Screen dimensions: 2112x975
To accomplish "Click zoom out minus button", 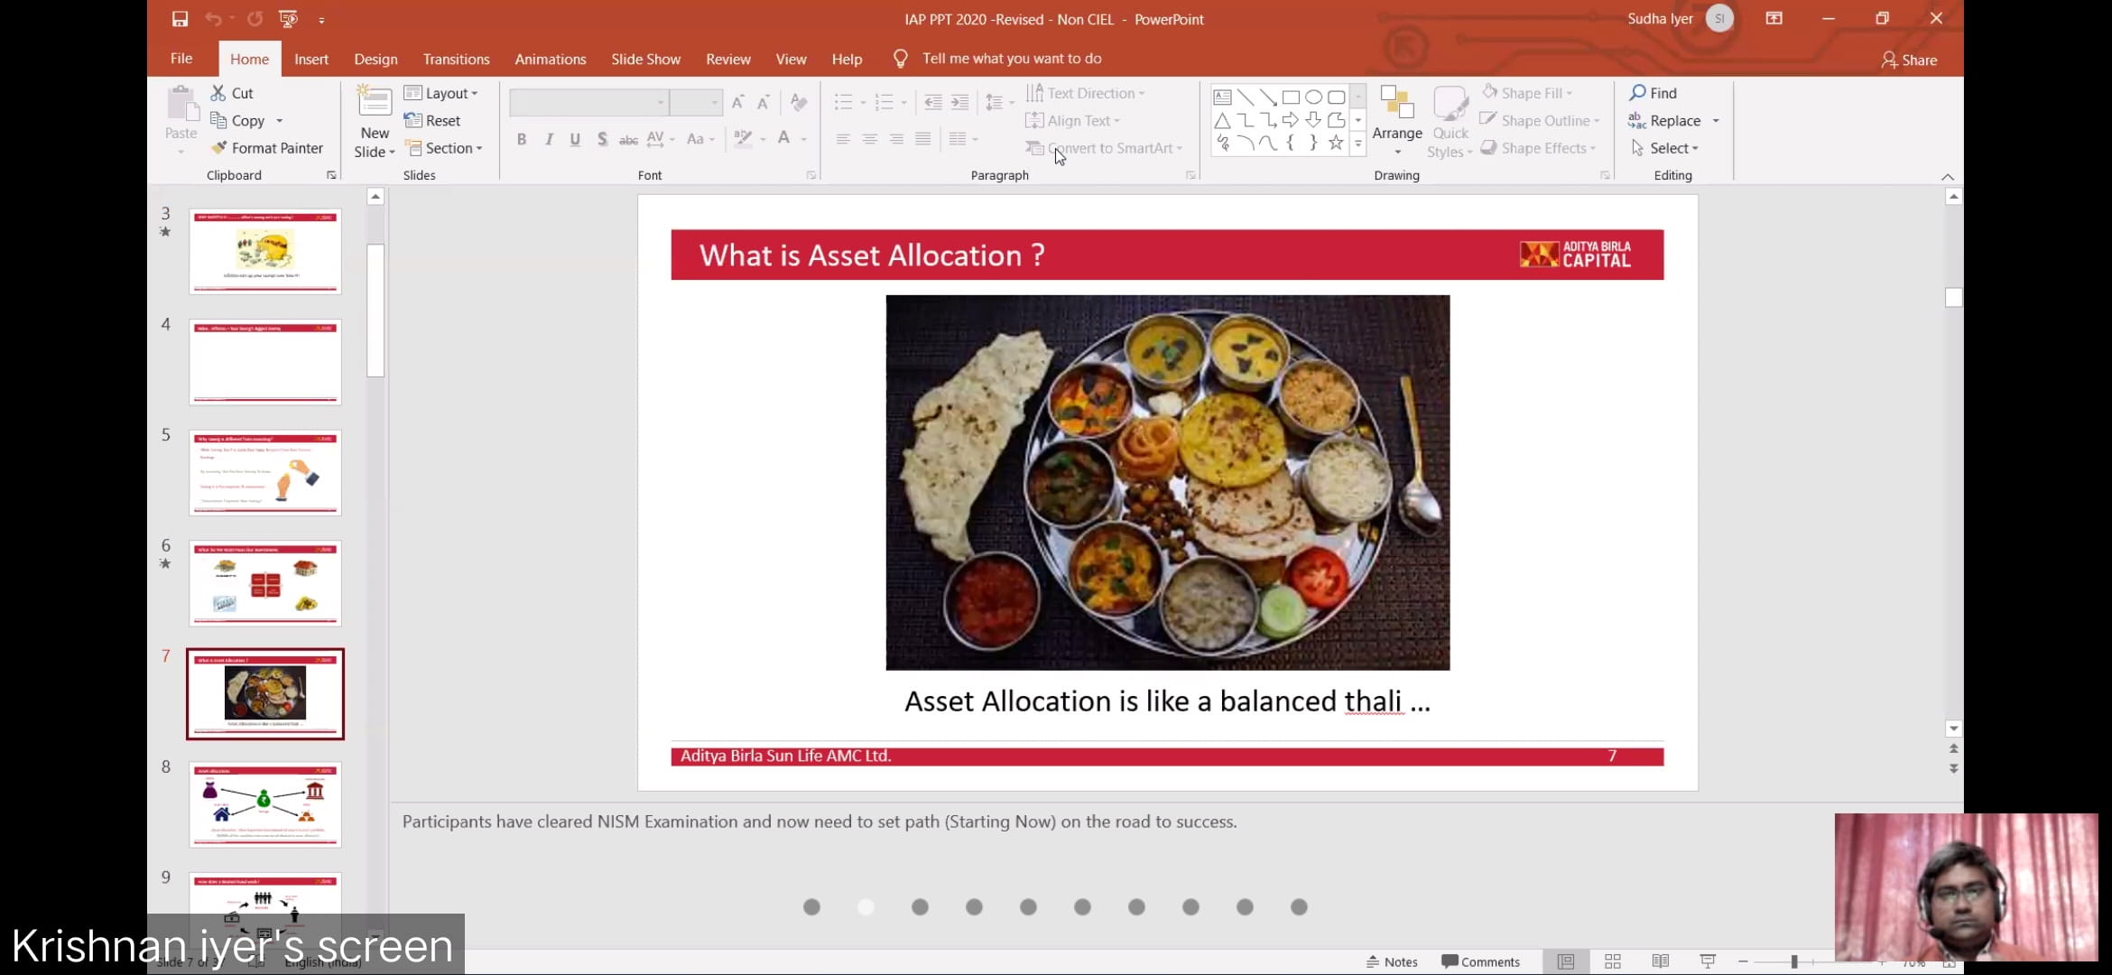I will (1743, 961).
